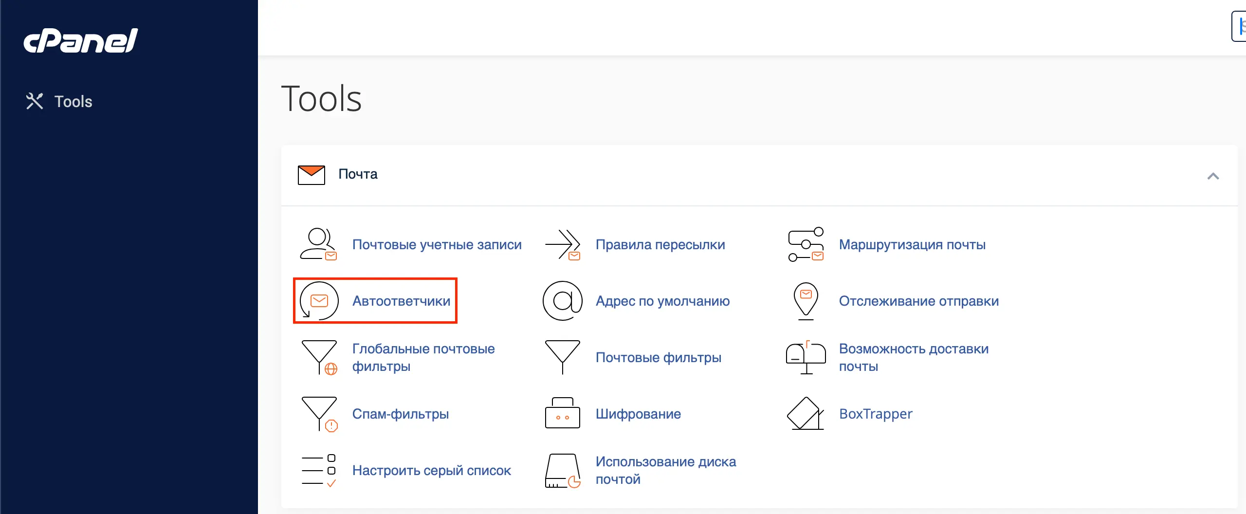Open Маршрутизация почты link
The height and width of the screenshot is (514, 1246).
tap(912, 244)
